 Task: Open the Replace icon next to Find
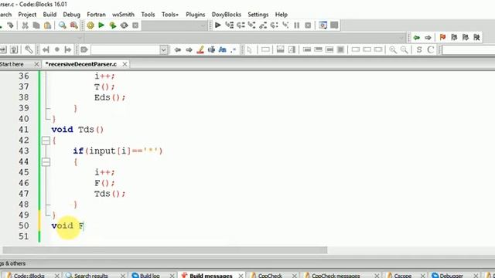pos(74,25)
